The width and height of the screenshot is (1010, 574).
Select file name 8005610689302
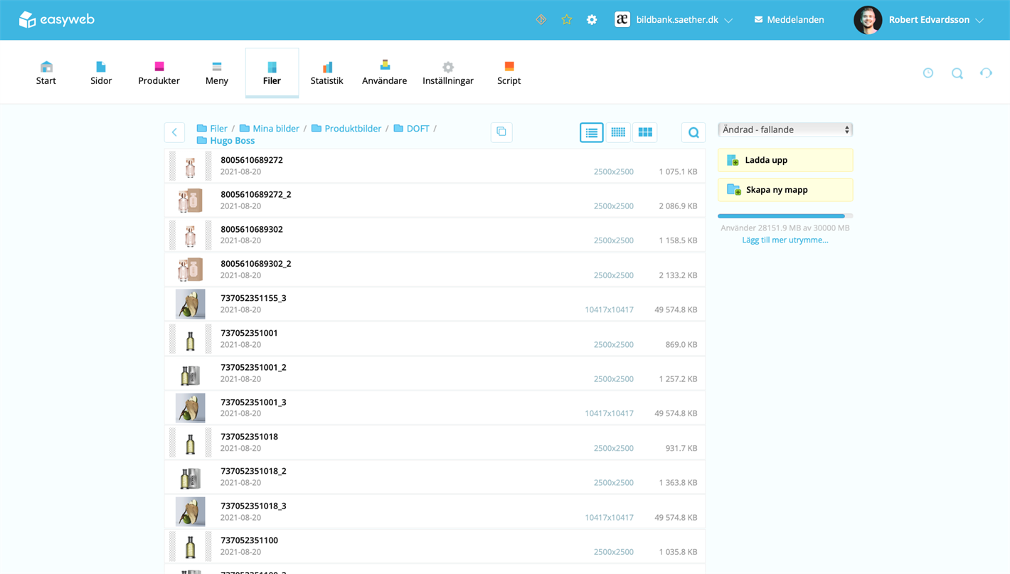252,229
